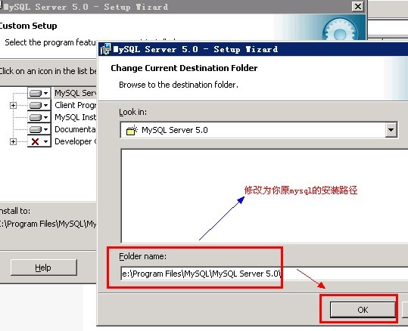
Task: Open the feature dropdown for Documentation
Action: tap(39, 129)
